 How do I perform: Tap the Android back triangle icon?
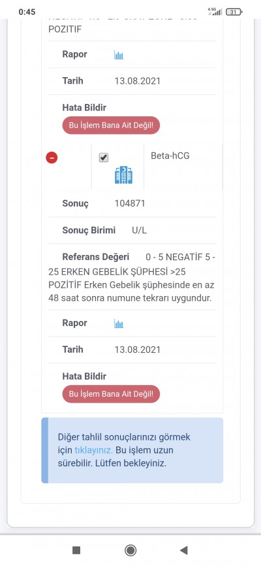tap(184, 550)
